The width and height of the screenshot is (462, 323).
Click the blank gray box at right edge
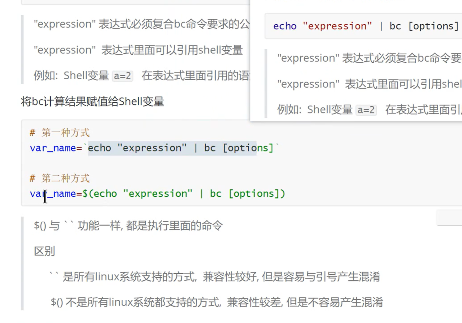pos(449,218)
